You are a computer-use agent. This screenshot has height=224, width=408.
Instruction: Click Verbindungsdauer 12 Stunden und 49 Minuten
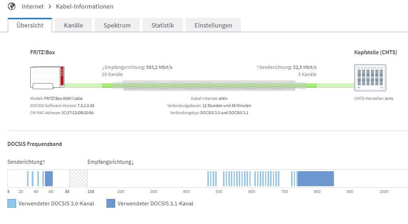(209, 106)
